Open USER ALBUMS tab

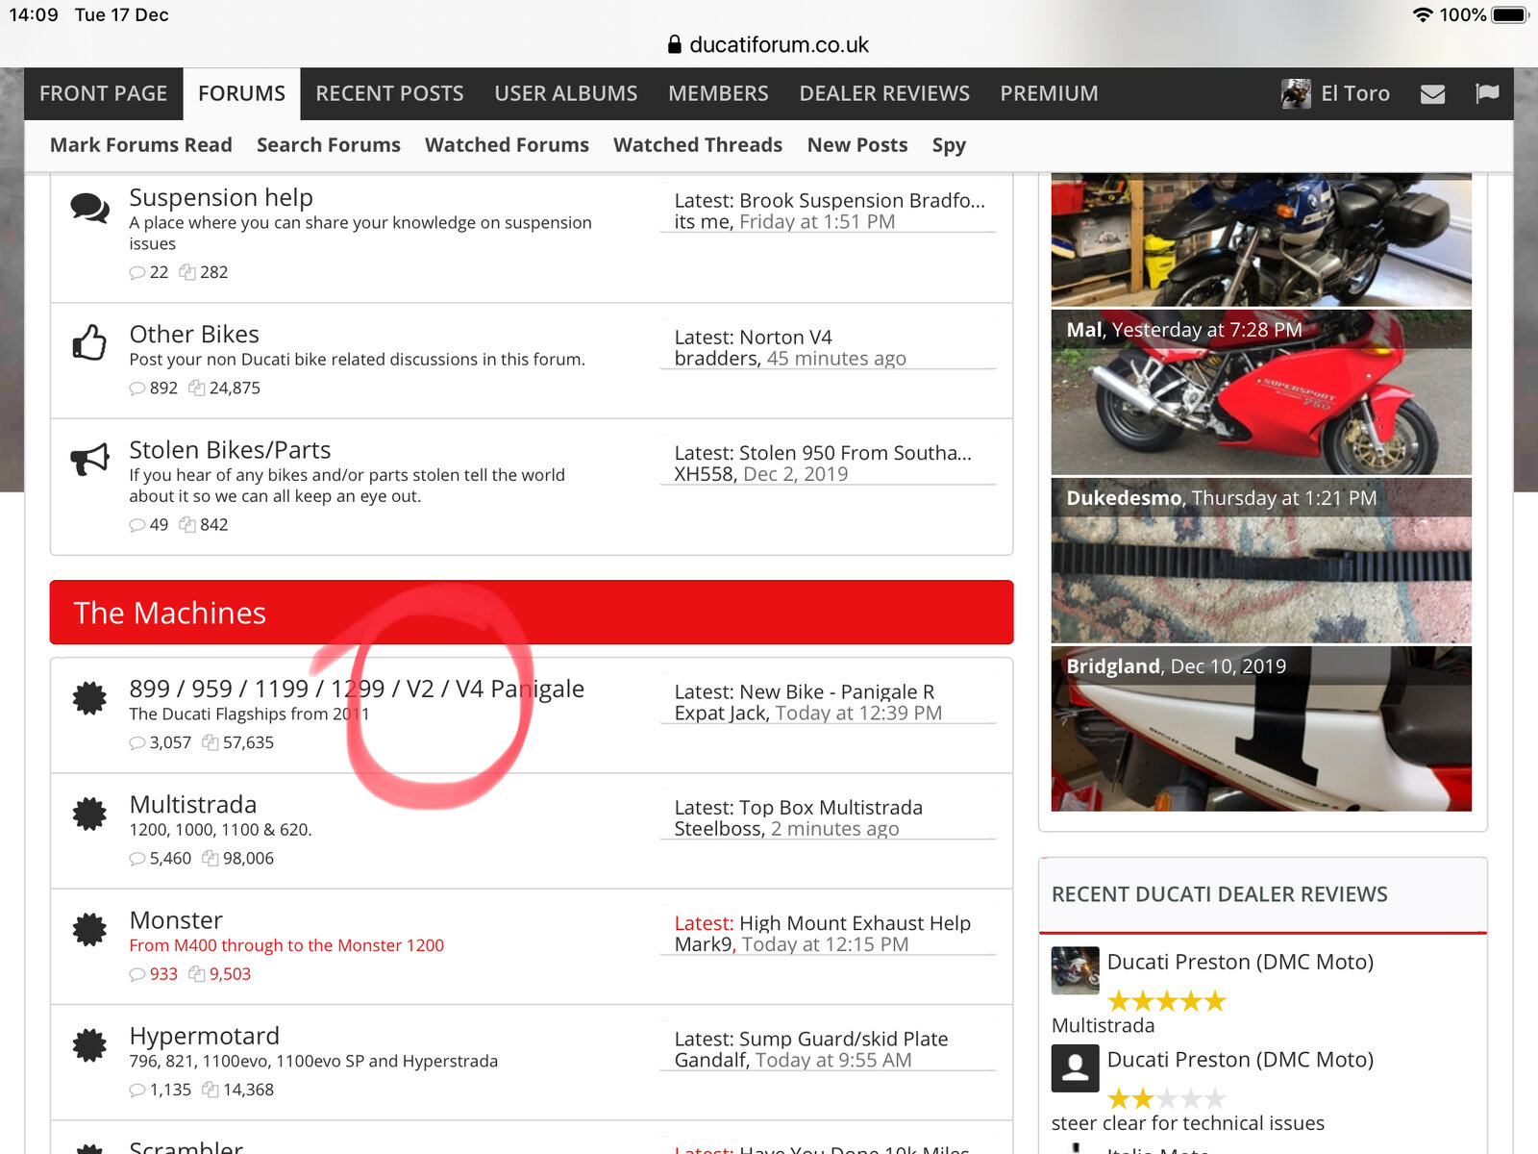point(566,93)
